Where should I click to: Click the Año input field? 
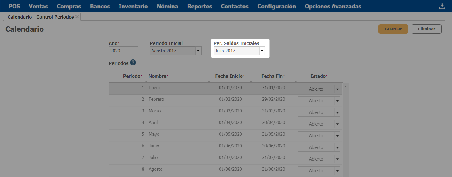(x=123, y=51)
